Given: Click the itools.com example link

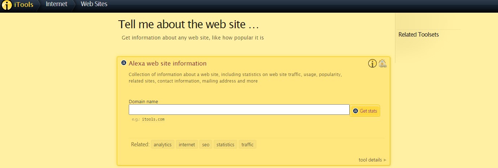Looking at the screenshot, I should coord(153,119).
